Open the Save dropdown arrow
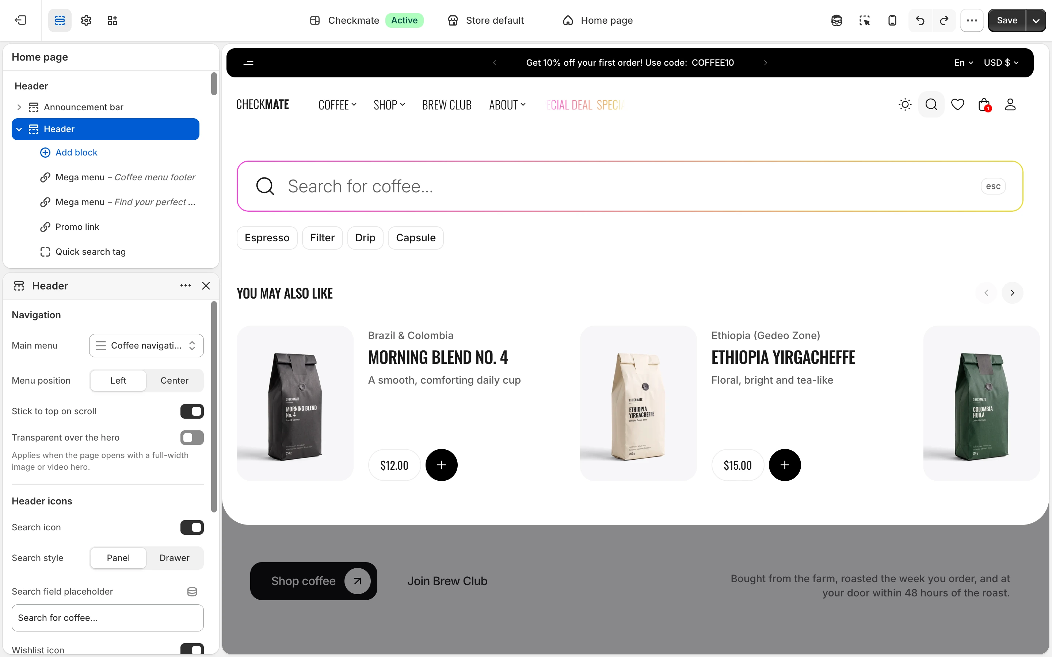This screenshot has width=1052, height=657. point(1036,20)
